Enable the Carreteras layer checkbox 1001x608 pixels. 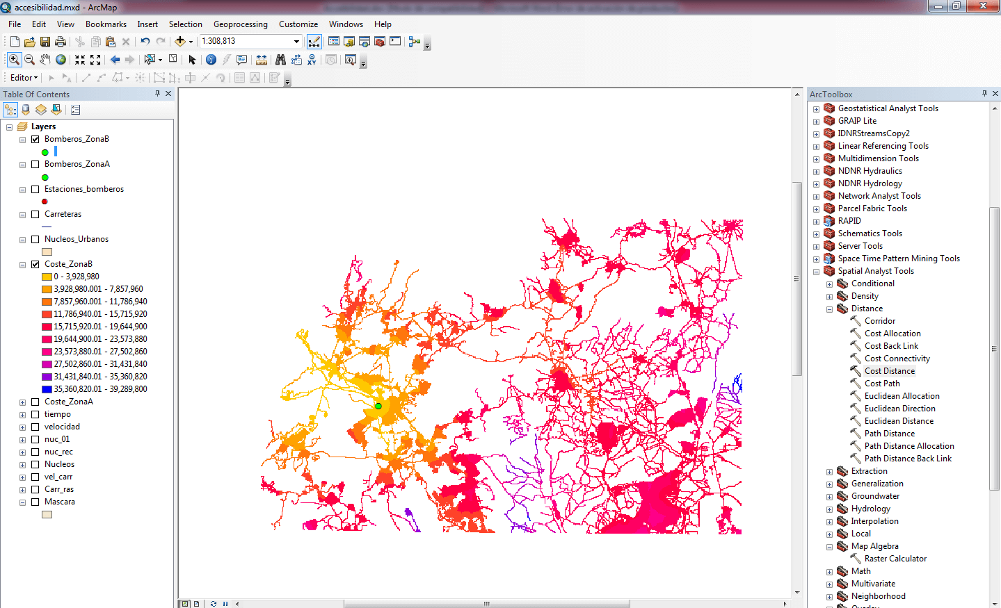(35, 214)
